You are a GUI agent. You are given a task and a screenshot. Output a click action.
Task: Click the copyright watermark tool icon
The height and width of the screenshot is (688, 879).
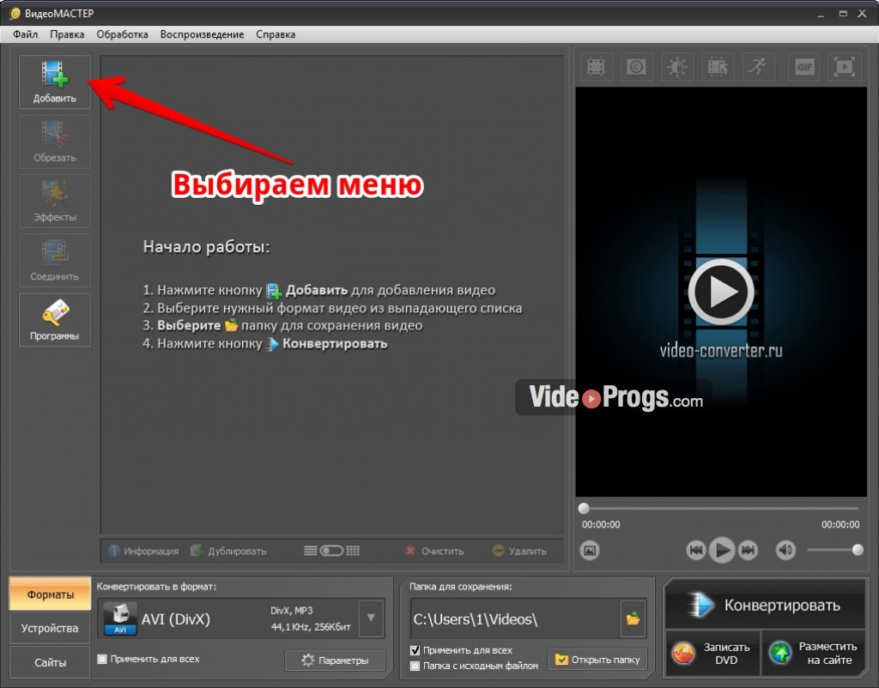[x=636, y=67]
